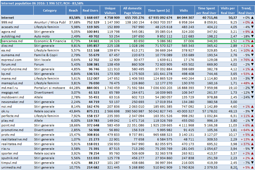Click the site name protv.md

click(8, 135)
